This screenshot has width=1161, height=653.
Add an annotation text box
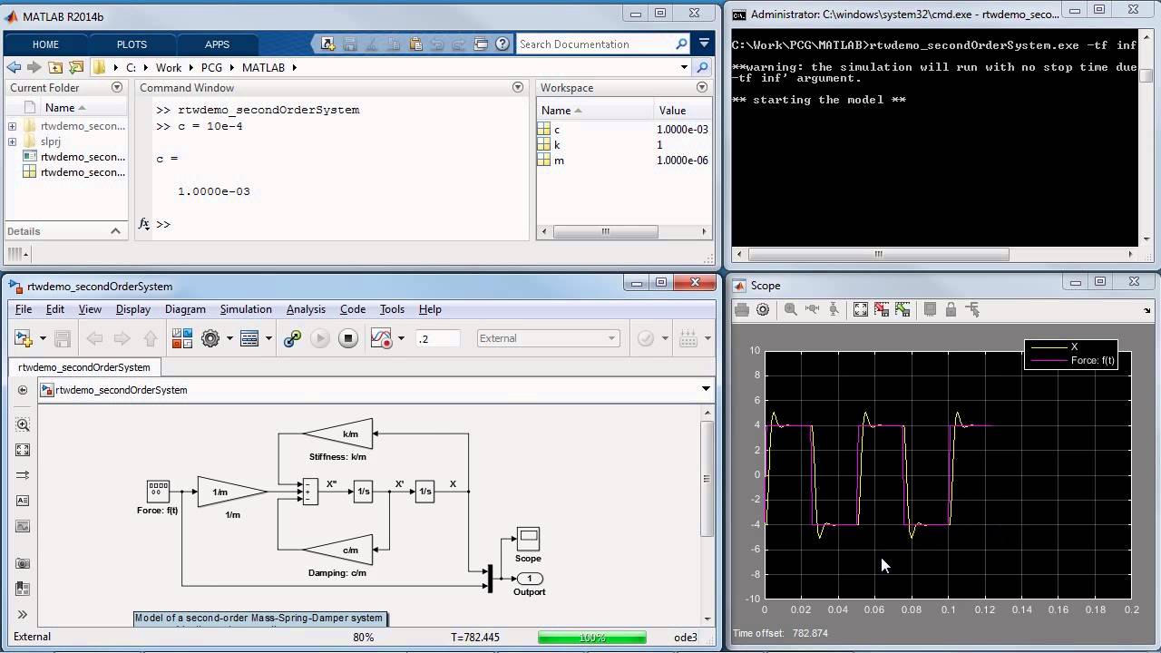pyautogui.click(x=23, y=501)
